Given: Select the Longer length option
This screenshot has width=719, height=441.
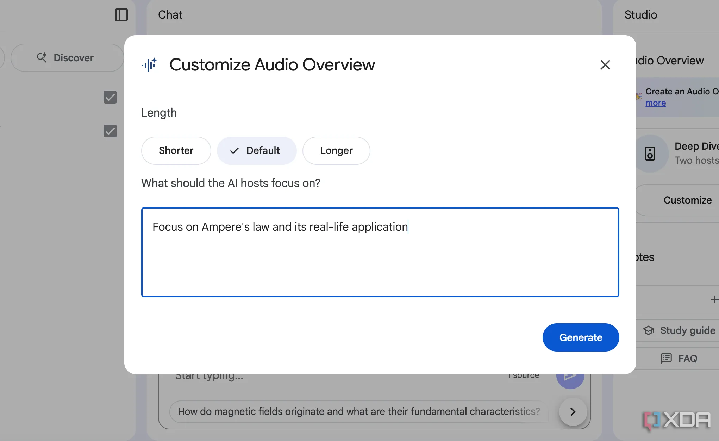Looking at the screenshot, I should 336,151.
